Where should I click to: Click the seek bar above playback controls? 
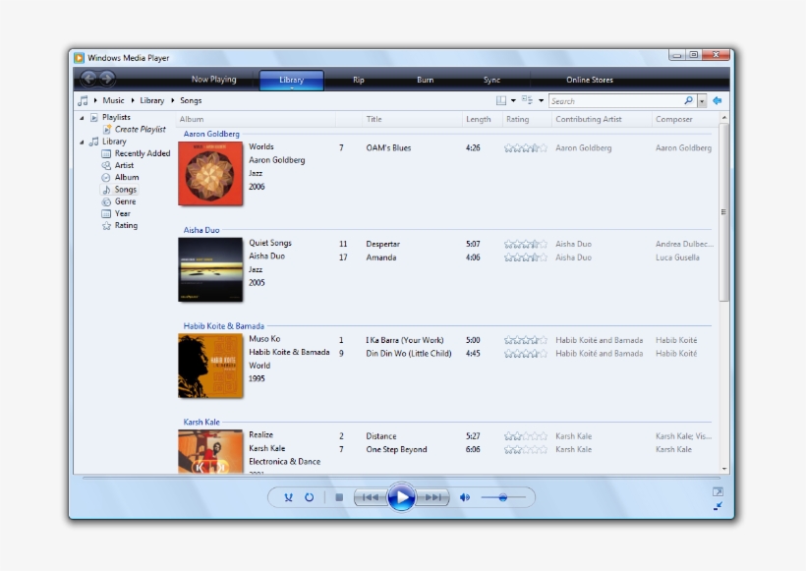coord(401,478)
